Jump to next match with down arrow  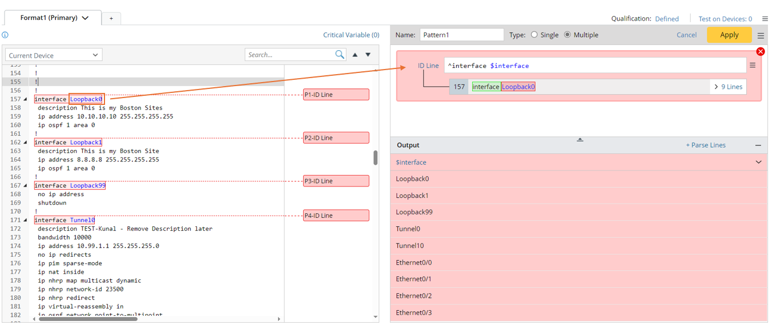tap(368, 55)
